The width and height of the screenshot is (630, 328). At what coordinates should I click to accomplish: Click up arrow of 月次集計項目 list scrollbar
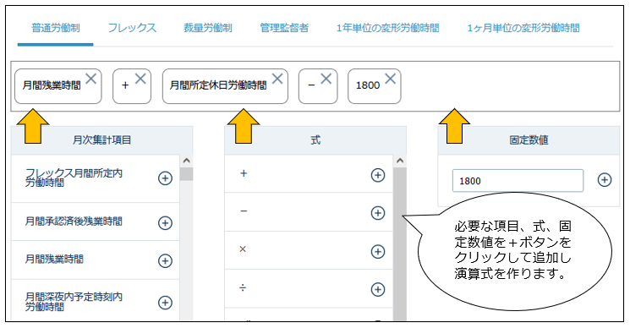pyautogui.click(x=186, y=161)
